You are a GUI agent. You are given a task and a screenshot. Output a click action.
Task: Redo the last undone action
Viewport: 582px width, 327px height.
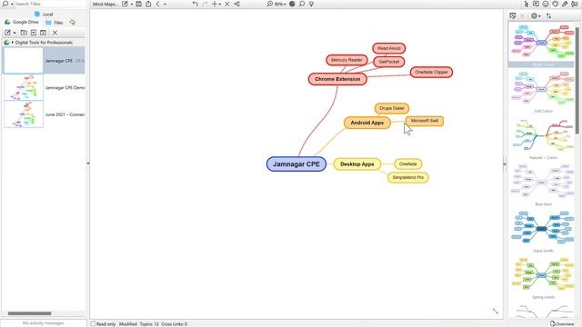click(x=206, y=4)
